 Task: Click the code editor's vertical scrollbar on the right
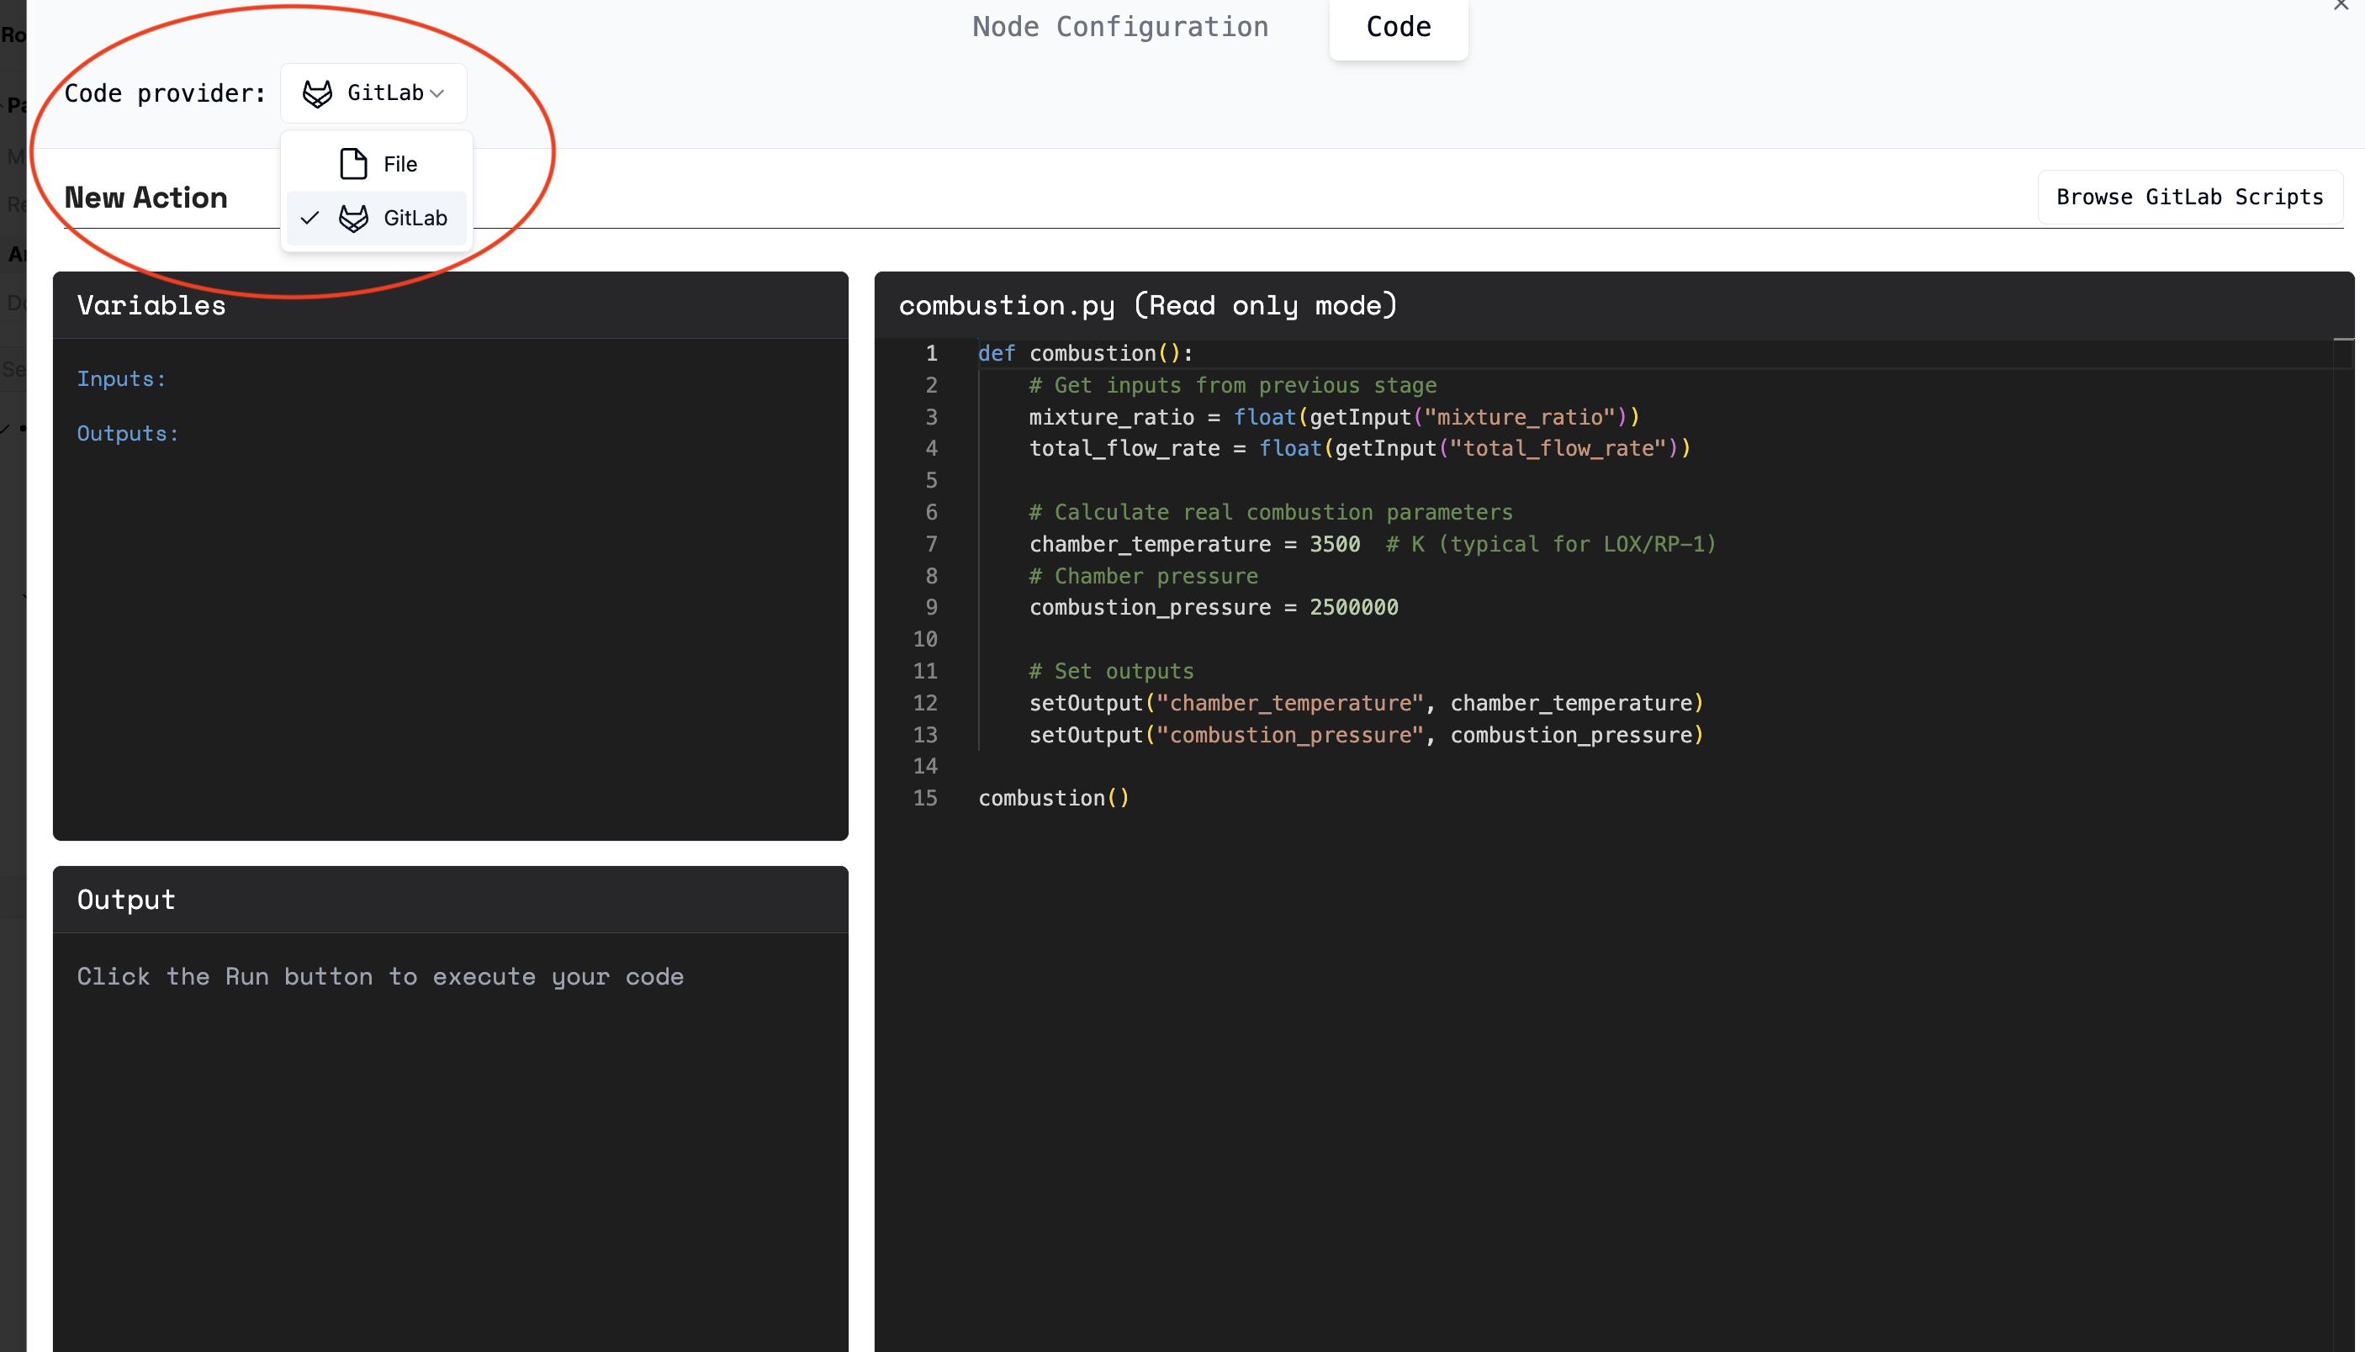point(2343,650)
